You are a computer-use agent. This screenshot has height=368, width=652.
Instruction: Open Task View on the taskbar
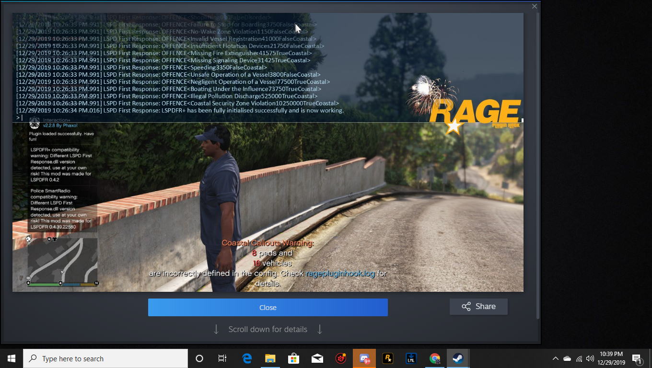click(222, 358)
